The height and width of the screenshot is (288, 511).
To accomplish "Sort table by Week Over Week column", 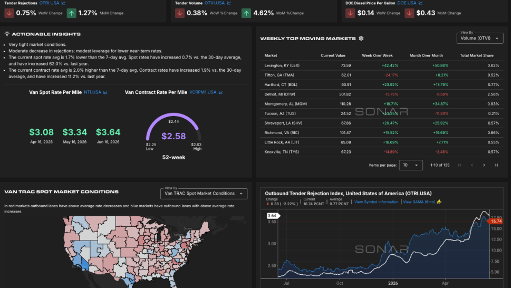I will [x=377, y=56].
